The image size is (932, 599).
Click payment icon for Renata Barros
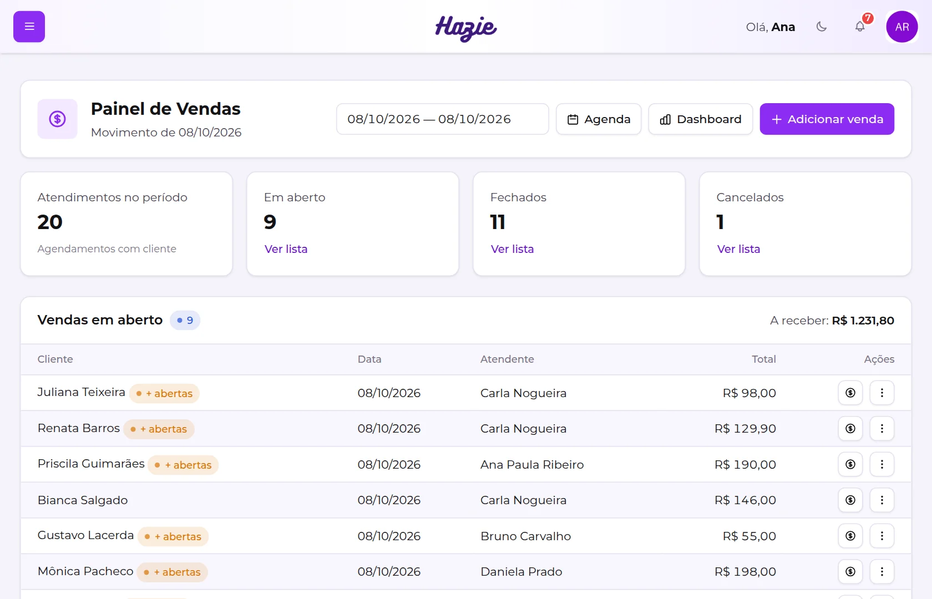coord(850,428)
